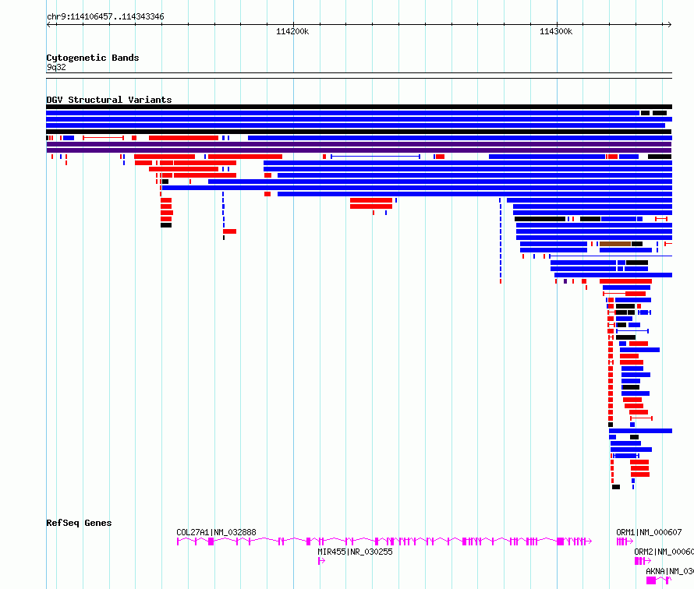694x589 pixels.
Task: Click the 114200k ruler label
Action: tap(292, 31)
